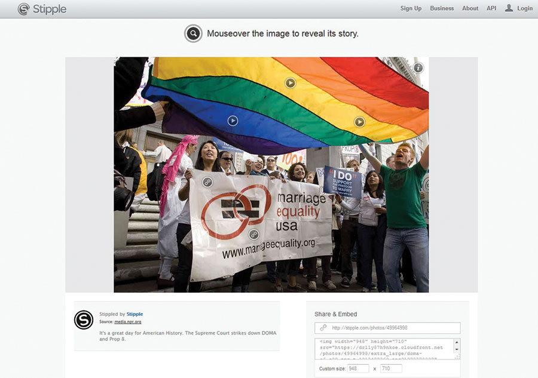Click the 'Stippled by' label
This screenshot has width=538, height=378.
[112, 314]
